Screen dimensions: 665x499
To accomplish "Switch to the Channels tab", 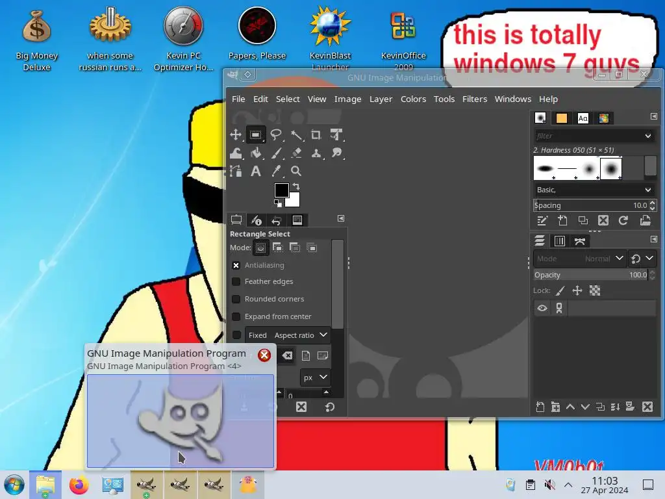I will coord(560,241).
